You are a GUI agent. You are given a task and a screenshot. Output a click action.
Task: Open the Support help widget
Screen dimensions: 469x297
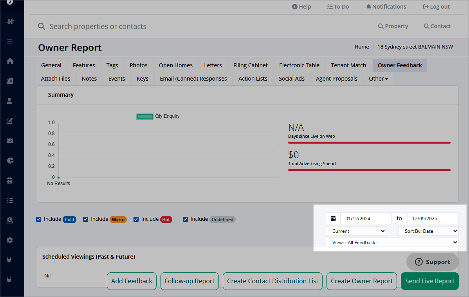[432, 262]
